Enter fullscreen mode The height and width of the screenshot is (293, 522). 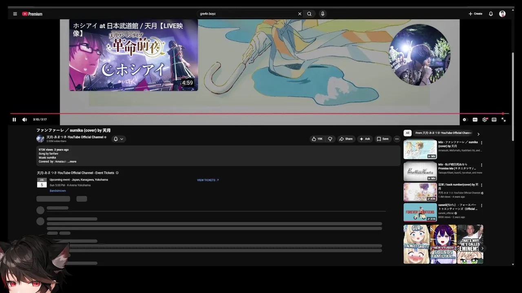pyautogui.click(x=504, y=120)
